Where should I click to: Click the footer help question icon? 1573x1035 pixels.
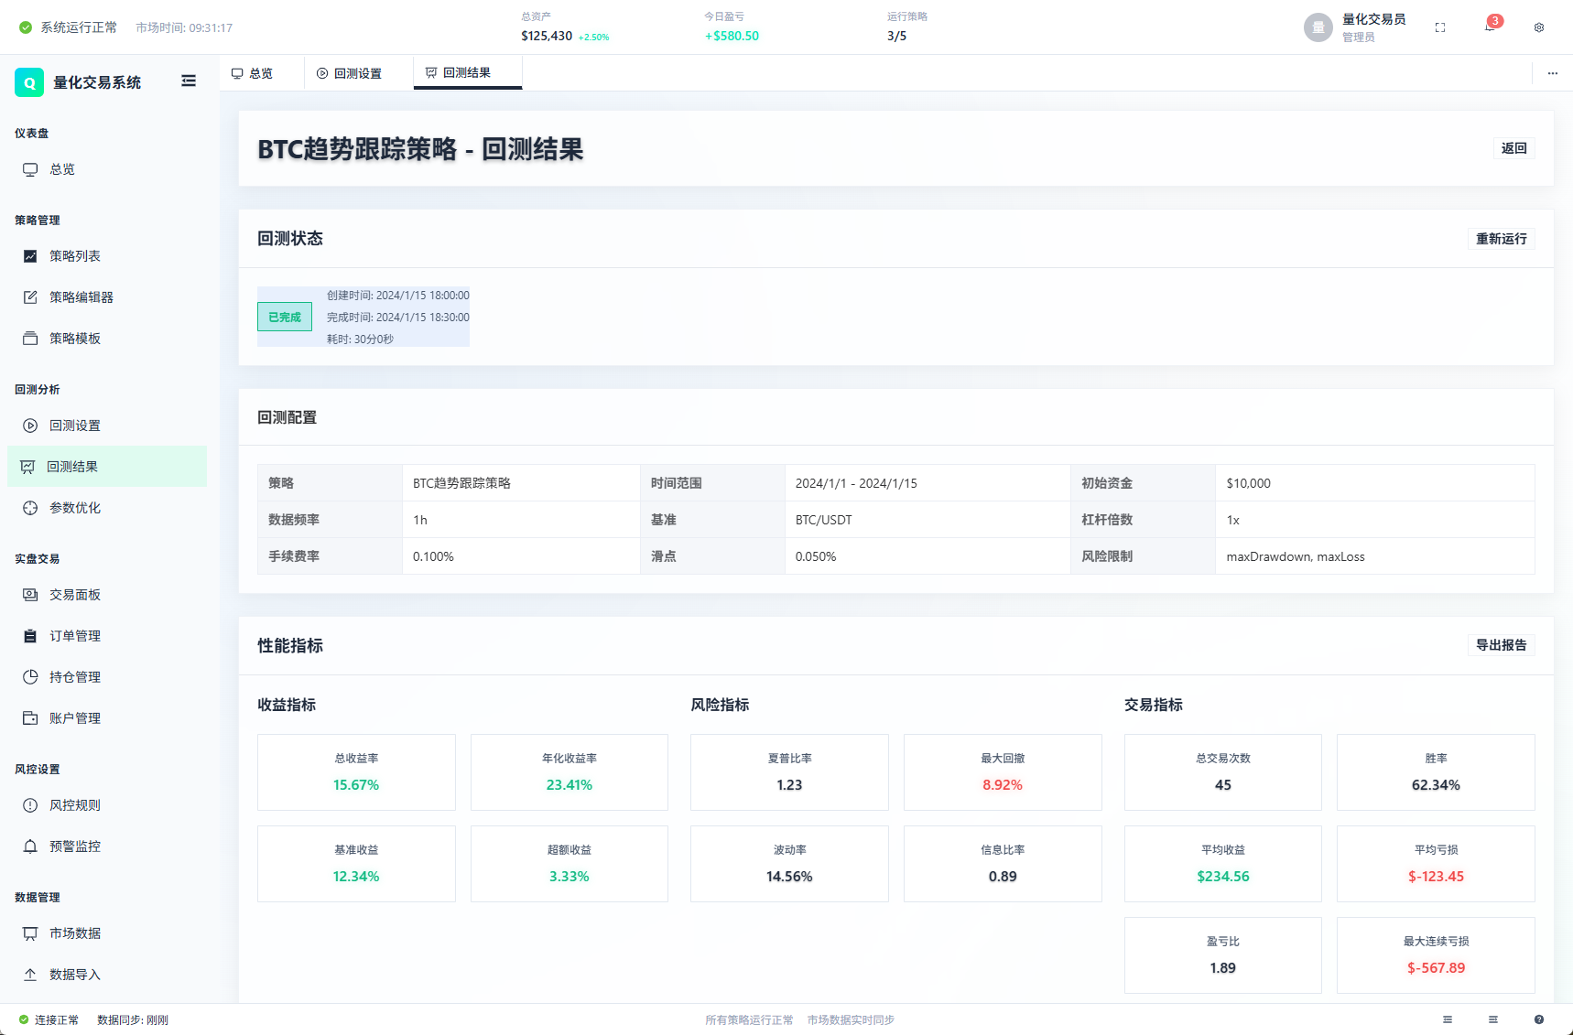pos(1539,1019)
